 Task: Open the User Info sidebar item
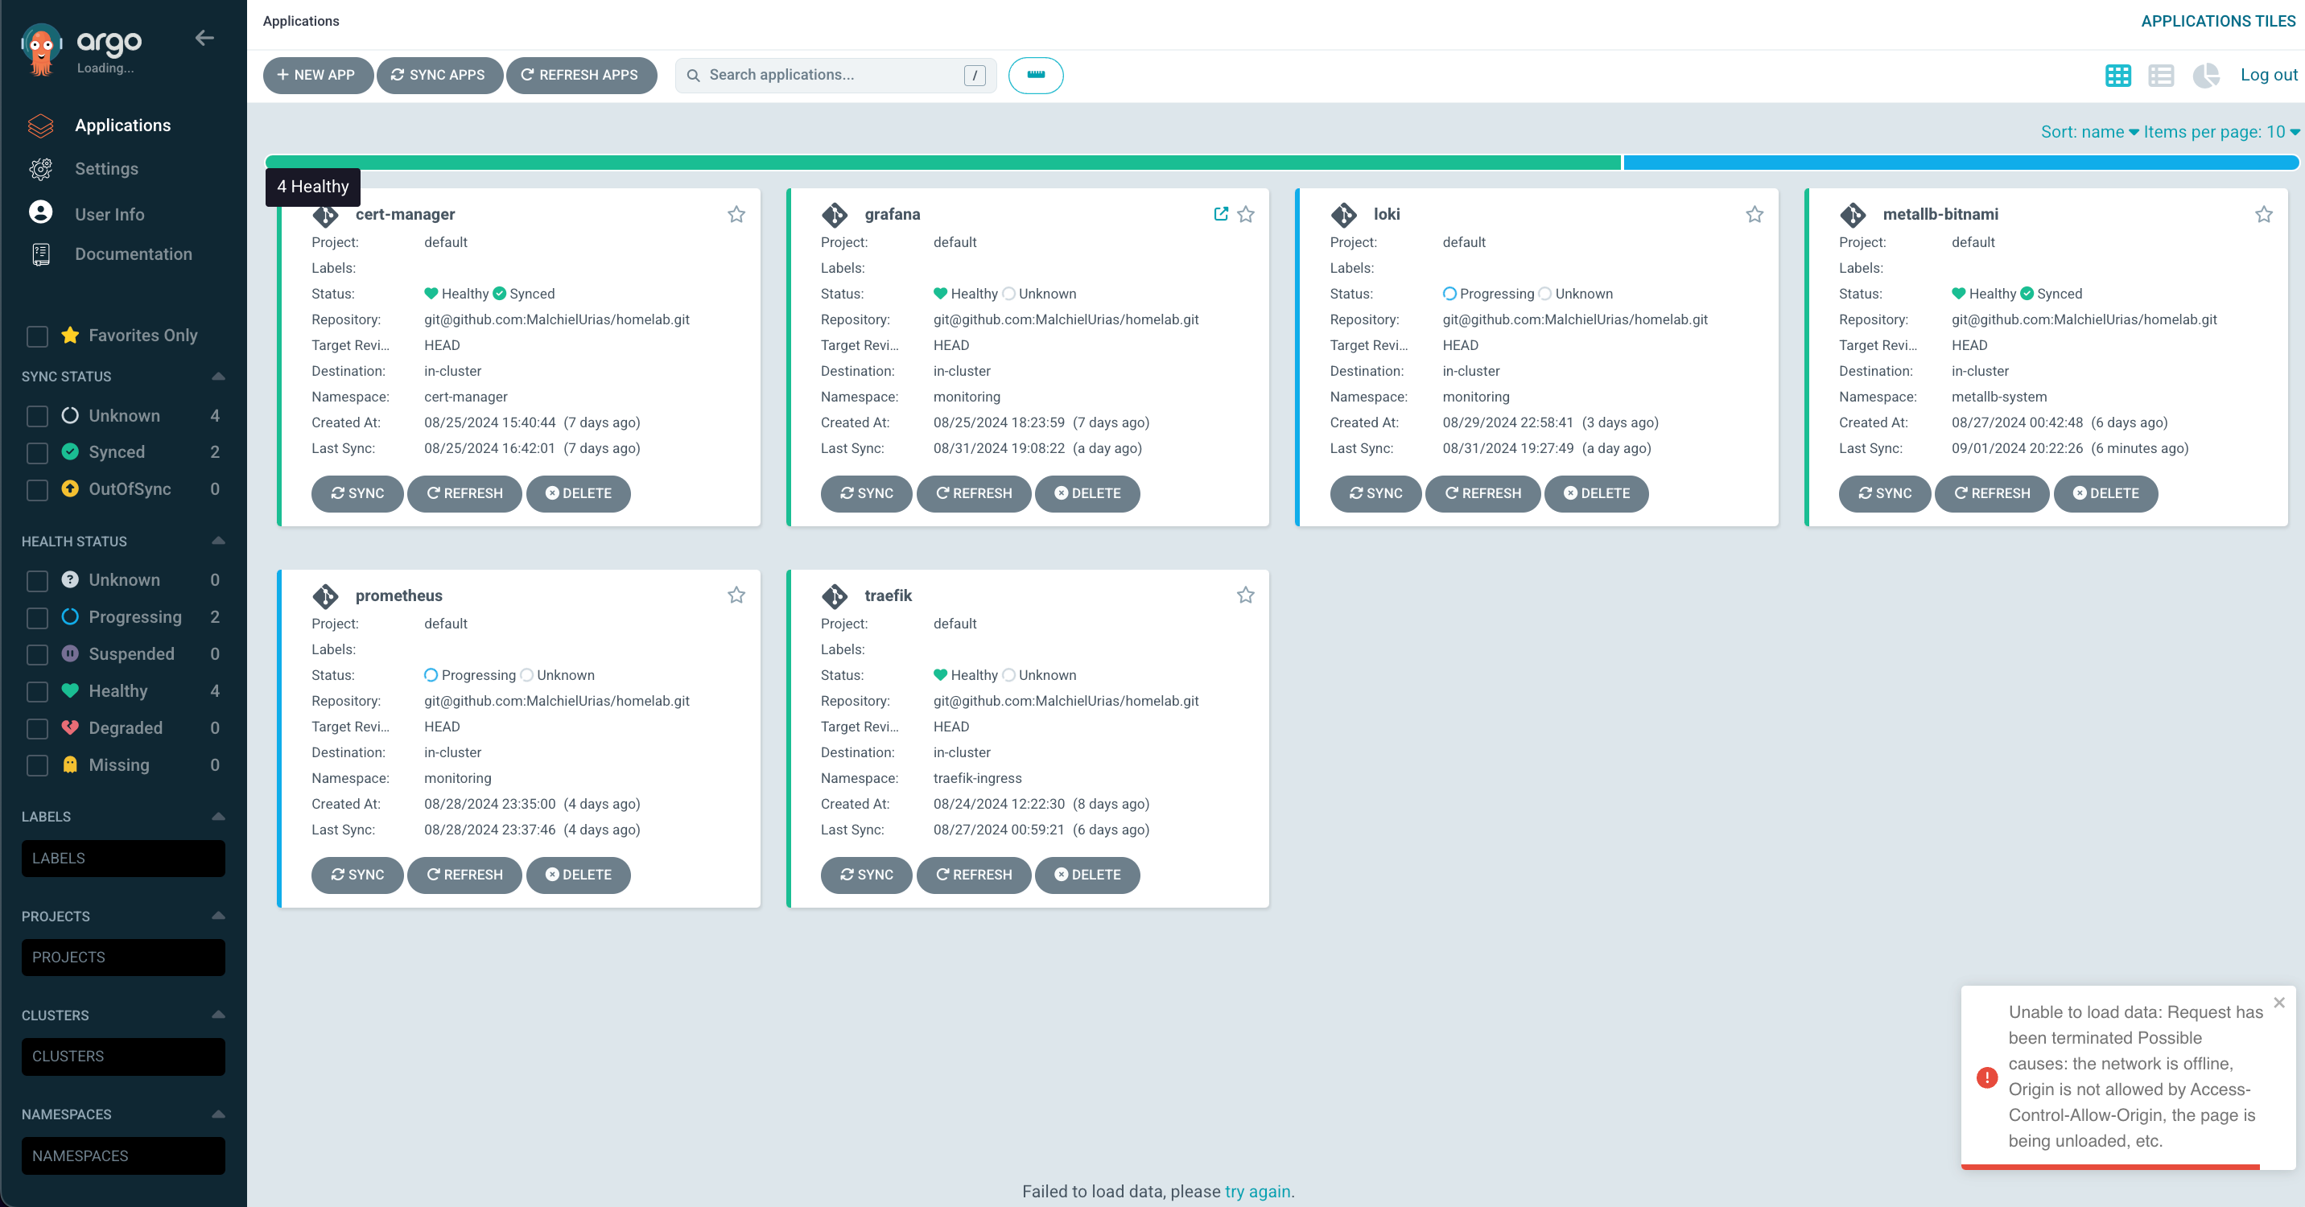pos(109,215)
